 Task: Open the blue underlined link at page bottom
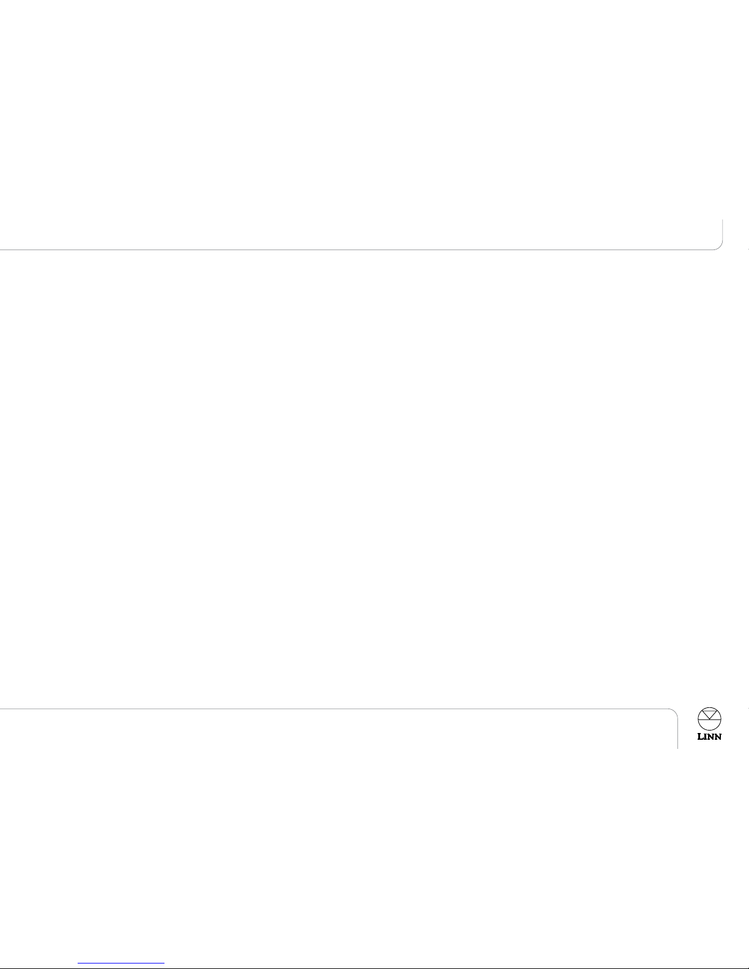pyautogui.click(x=122, y=963)
